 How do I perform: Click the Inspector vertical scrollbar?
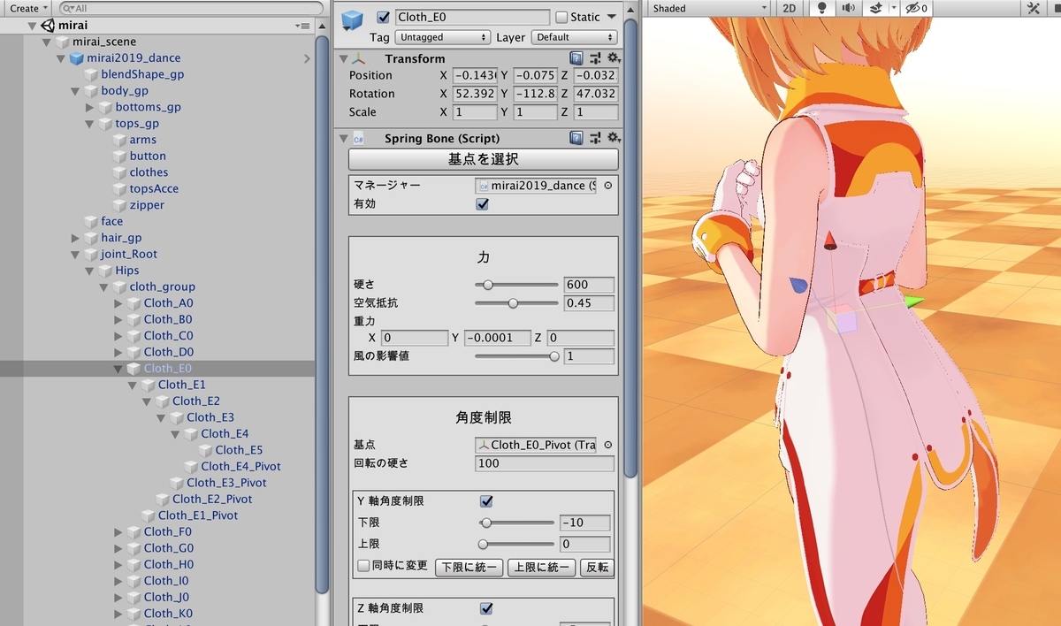[x=630, y=248]
